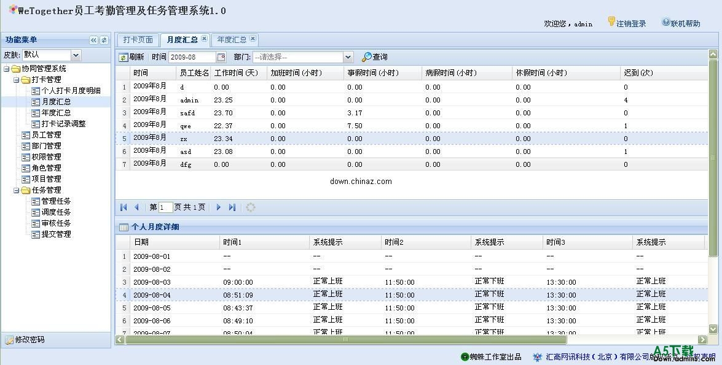This screenshot has height=365, width=722.
Task: Select the 2009-08-04 row in 个人月度详细
Action: 246,294
